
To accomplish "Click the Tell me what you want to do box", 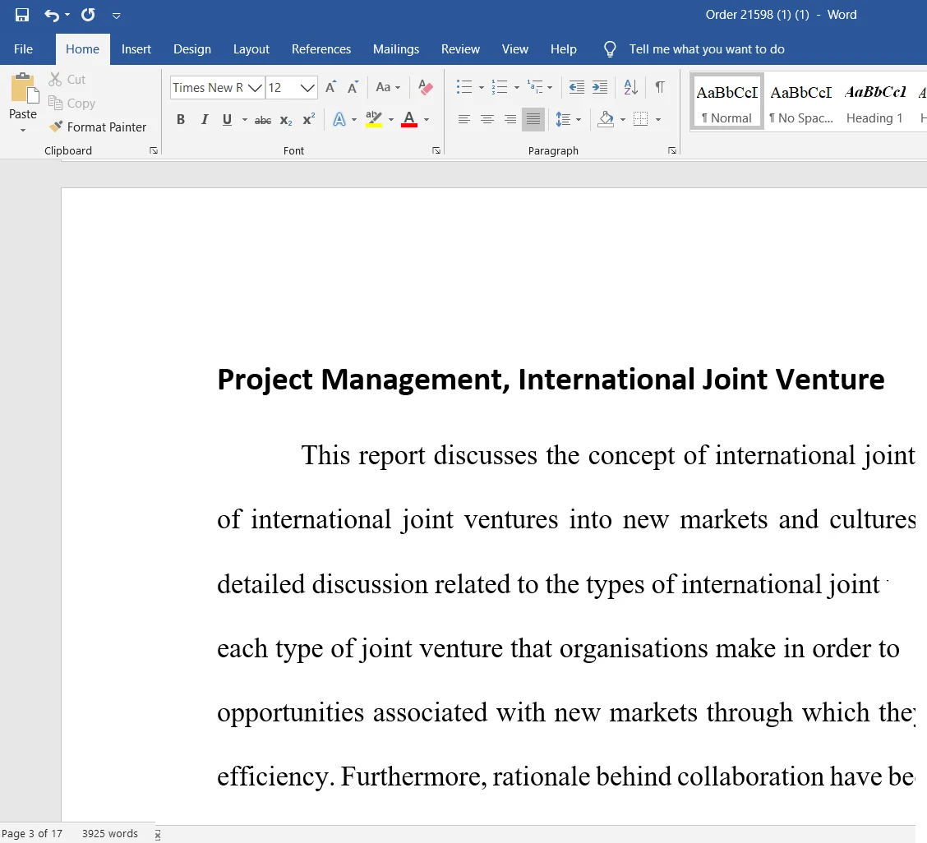I will (x=707, y=49).
